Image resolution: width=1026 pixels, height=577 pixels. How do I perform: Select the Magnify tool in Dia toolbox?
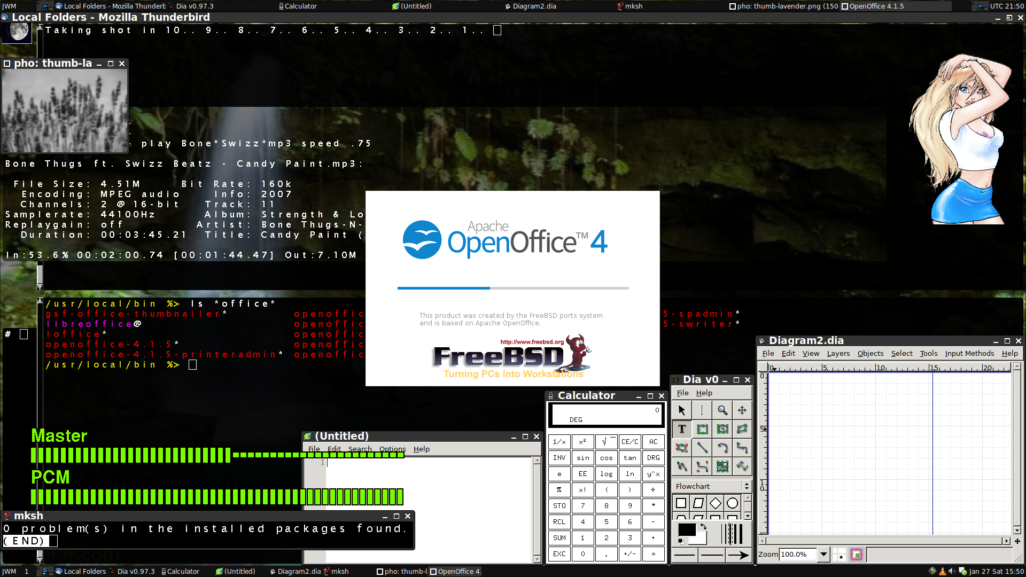coord(722,410)
